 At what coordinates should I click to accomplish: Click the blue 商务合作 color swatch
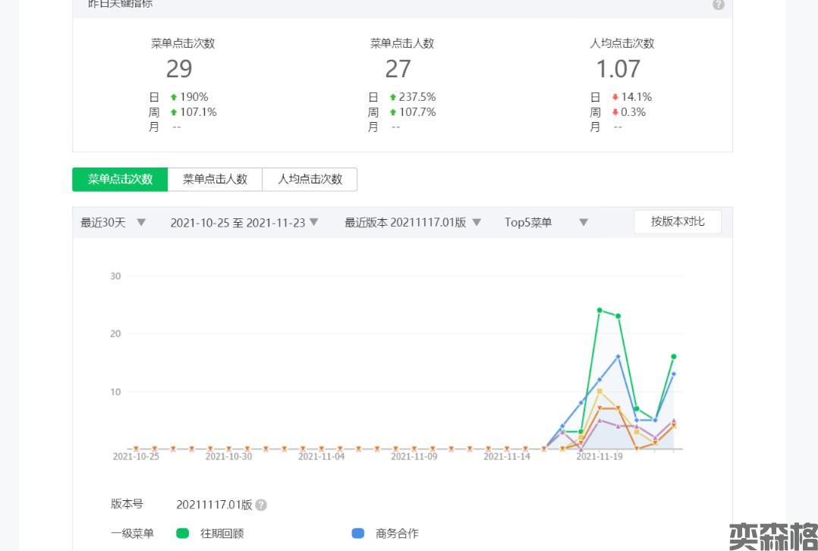pyautogui.click(x=358, y=534)
